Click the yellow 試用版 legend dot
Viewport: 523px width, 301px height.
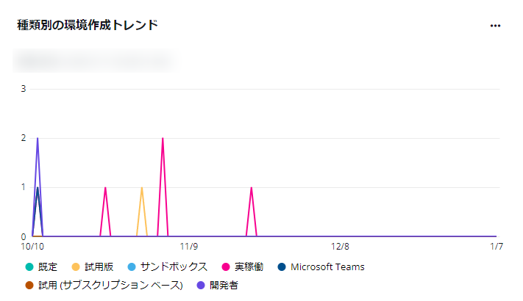coord(76,266)
